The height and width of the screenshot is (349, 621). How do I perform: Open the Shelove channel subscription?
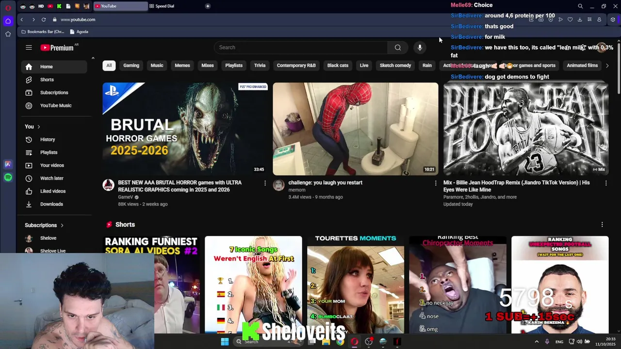pyautogui.click(x=54, y=238)
